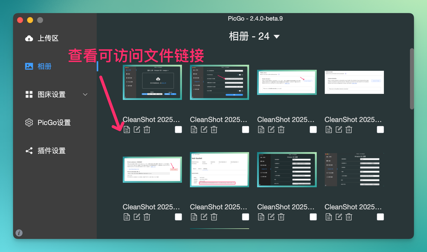Check the box of bottom row's first card

coord(178,217)
